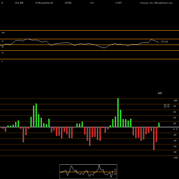
Task: Click the MR axis label -20
Action: point(175,135)
